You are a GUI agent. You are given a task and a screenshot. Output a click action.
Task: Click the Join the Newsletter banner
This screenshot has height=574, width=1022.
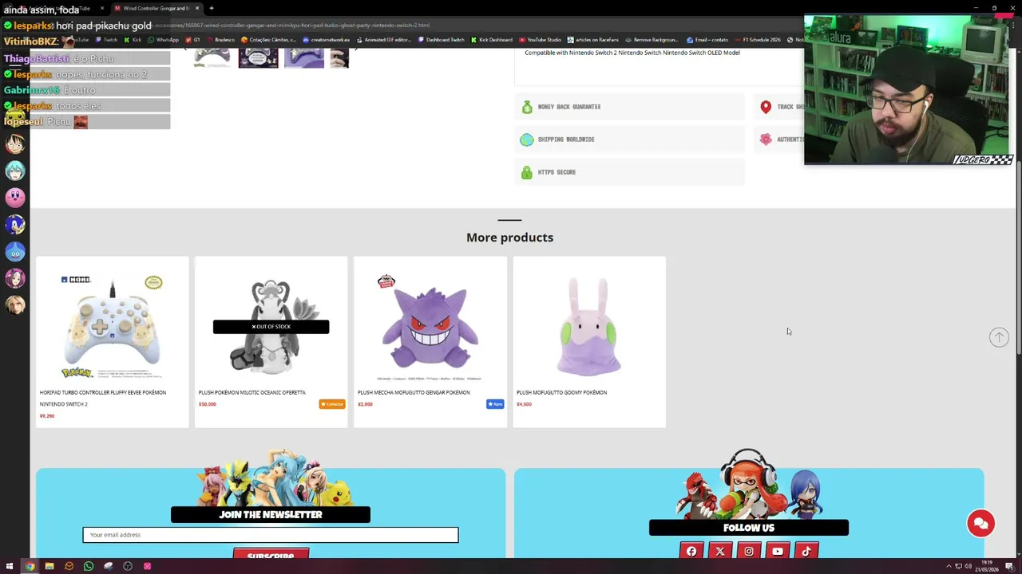[271, 514]
